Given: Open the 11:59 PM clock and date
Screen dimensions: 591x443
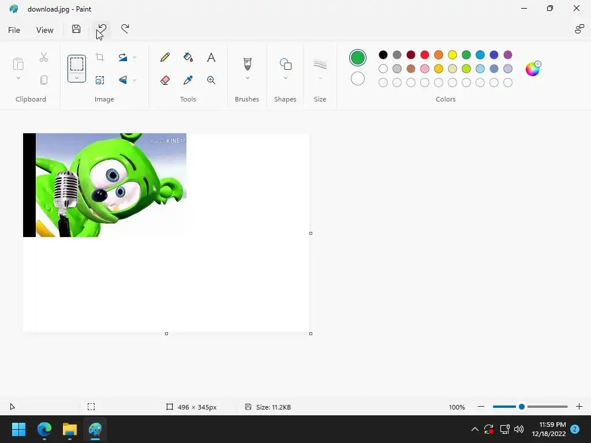Looking at the screenshot, I should click(549, 429).
